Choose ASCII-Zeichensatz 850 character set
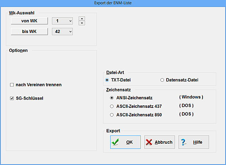This screenshot has width=226, height=165. click(x=112, y=115)
